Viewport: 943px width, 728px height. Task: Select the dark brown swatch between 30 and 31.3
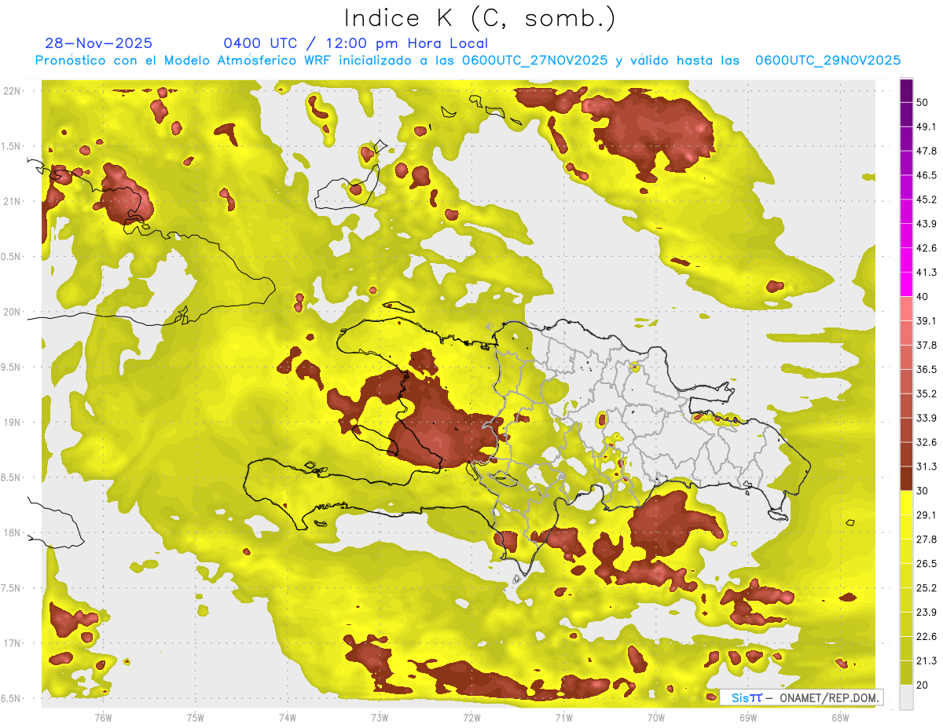click(x=906, y=478)
